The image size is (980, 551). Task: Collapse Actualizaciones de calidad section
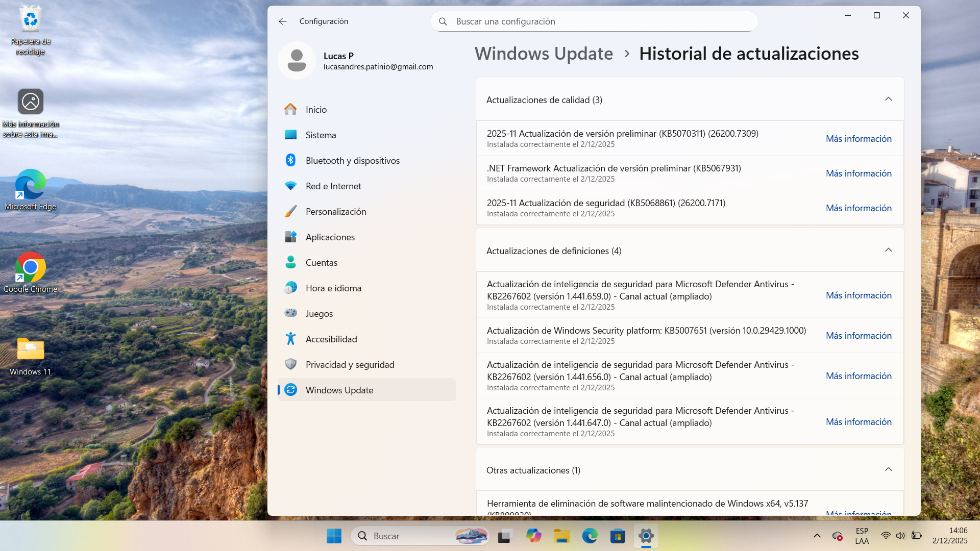[888, 99]
